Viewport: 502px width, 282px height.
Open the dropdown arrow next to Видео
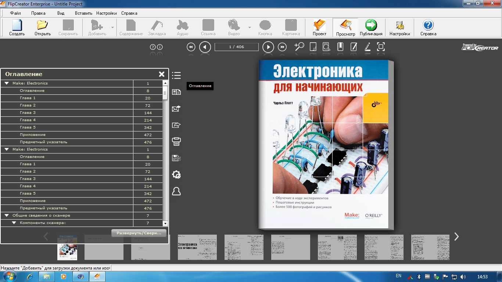click(x=250, y=28)
